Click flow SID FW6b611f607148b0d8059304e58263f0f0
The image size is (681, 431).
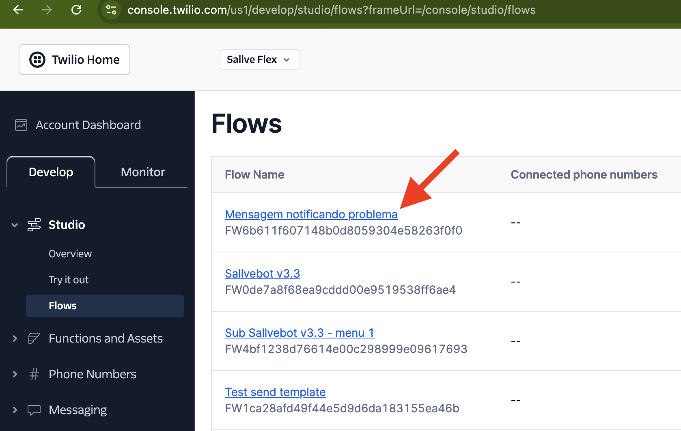pyautogui.click(x=343, y=231)
